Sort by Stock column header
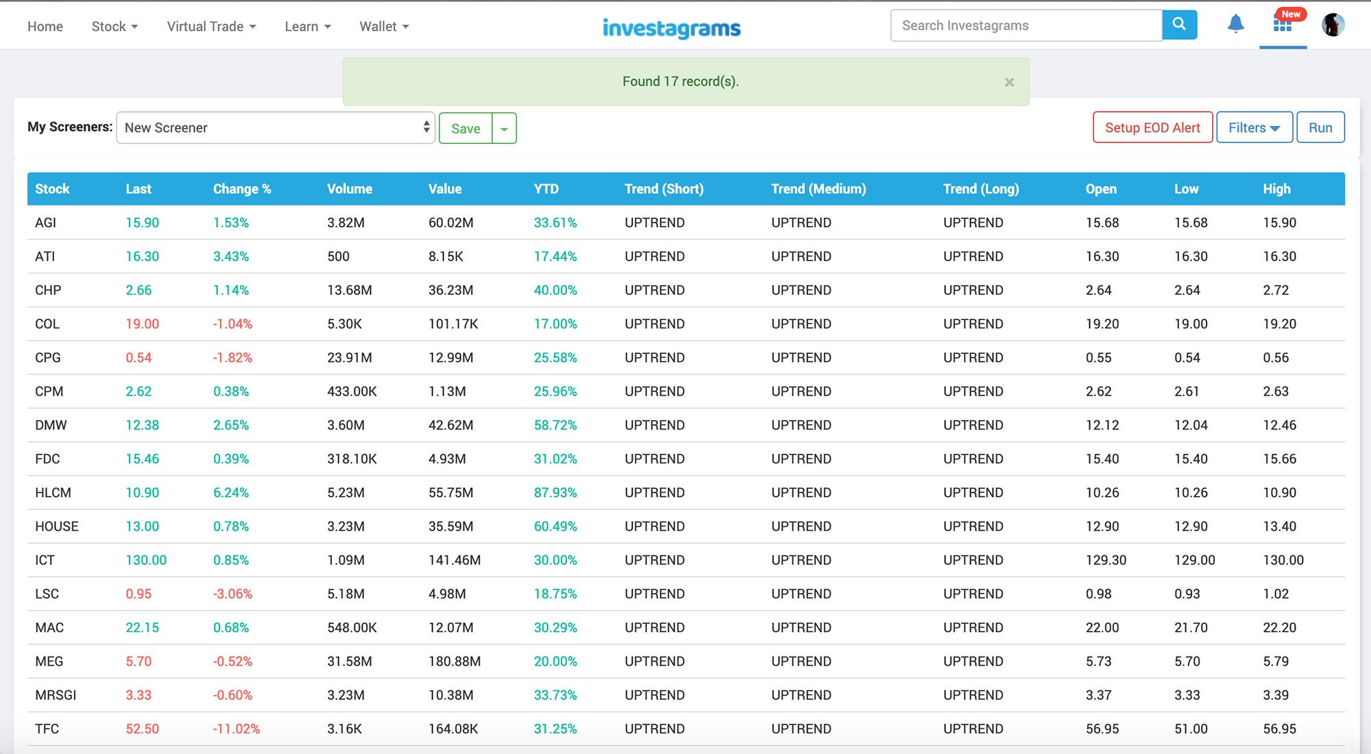 click(52, 188)
